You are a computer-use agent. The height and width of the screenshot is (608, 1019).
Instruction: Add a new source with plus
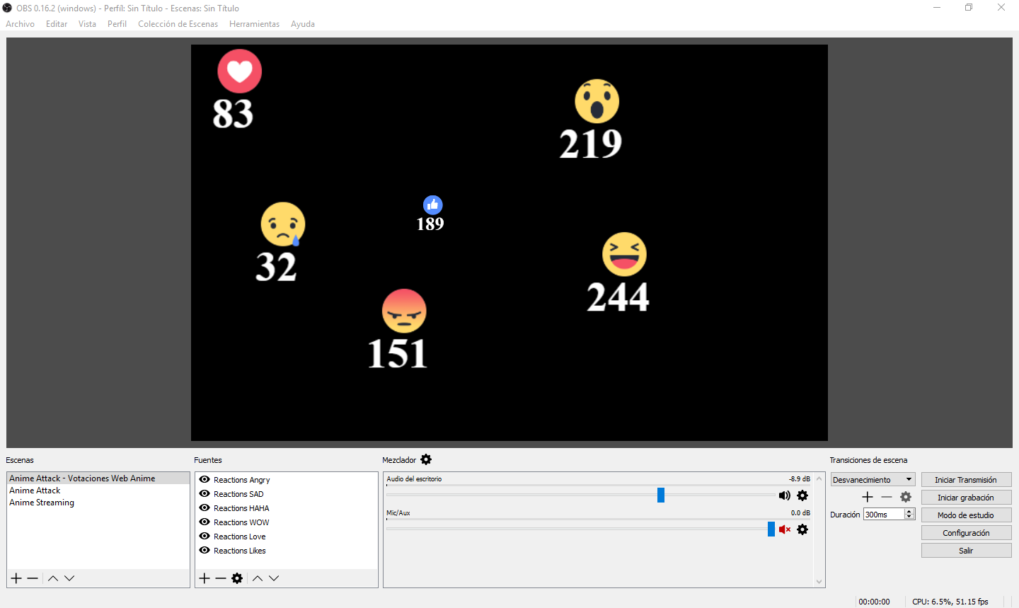click(x=205, y=578)
